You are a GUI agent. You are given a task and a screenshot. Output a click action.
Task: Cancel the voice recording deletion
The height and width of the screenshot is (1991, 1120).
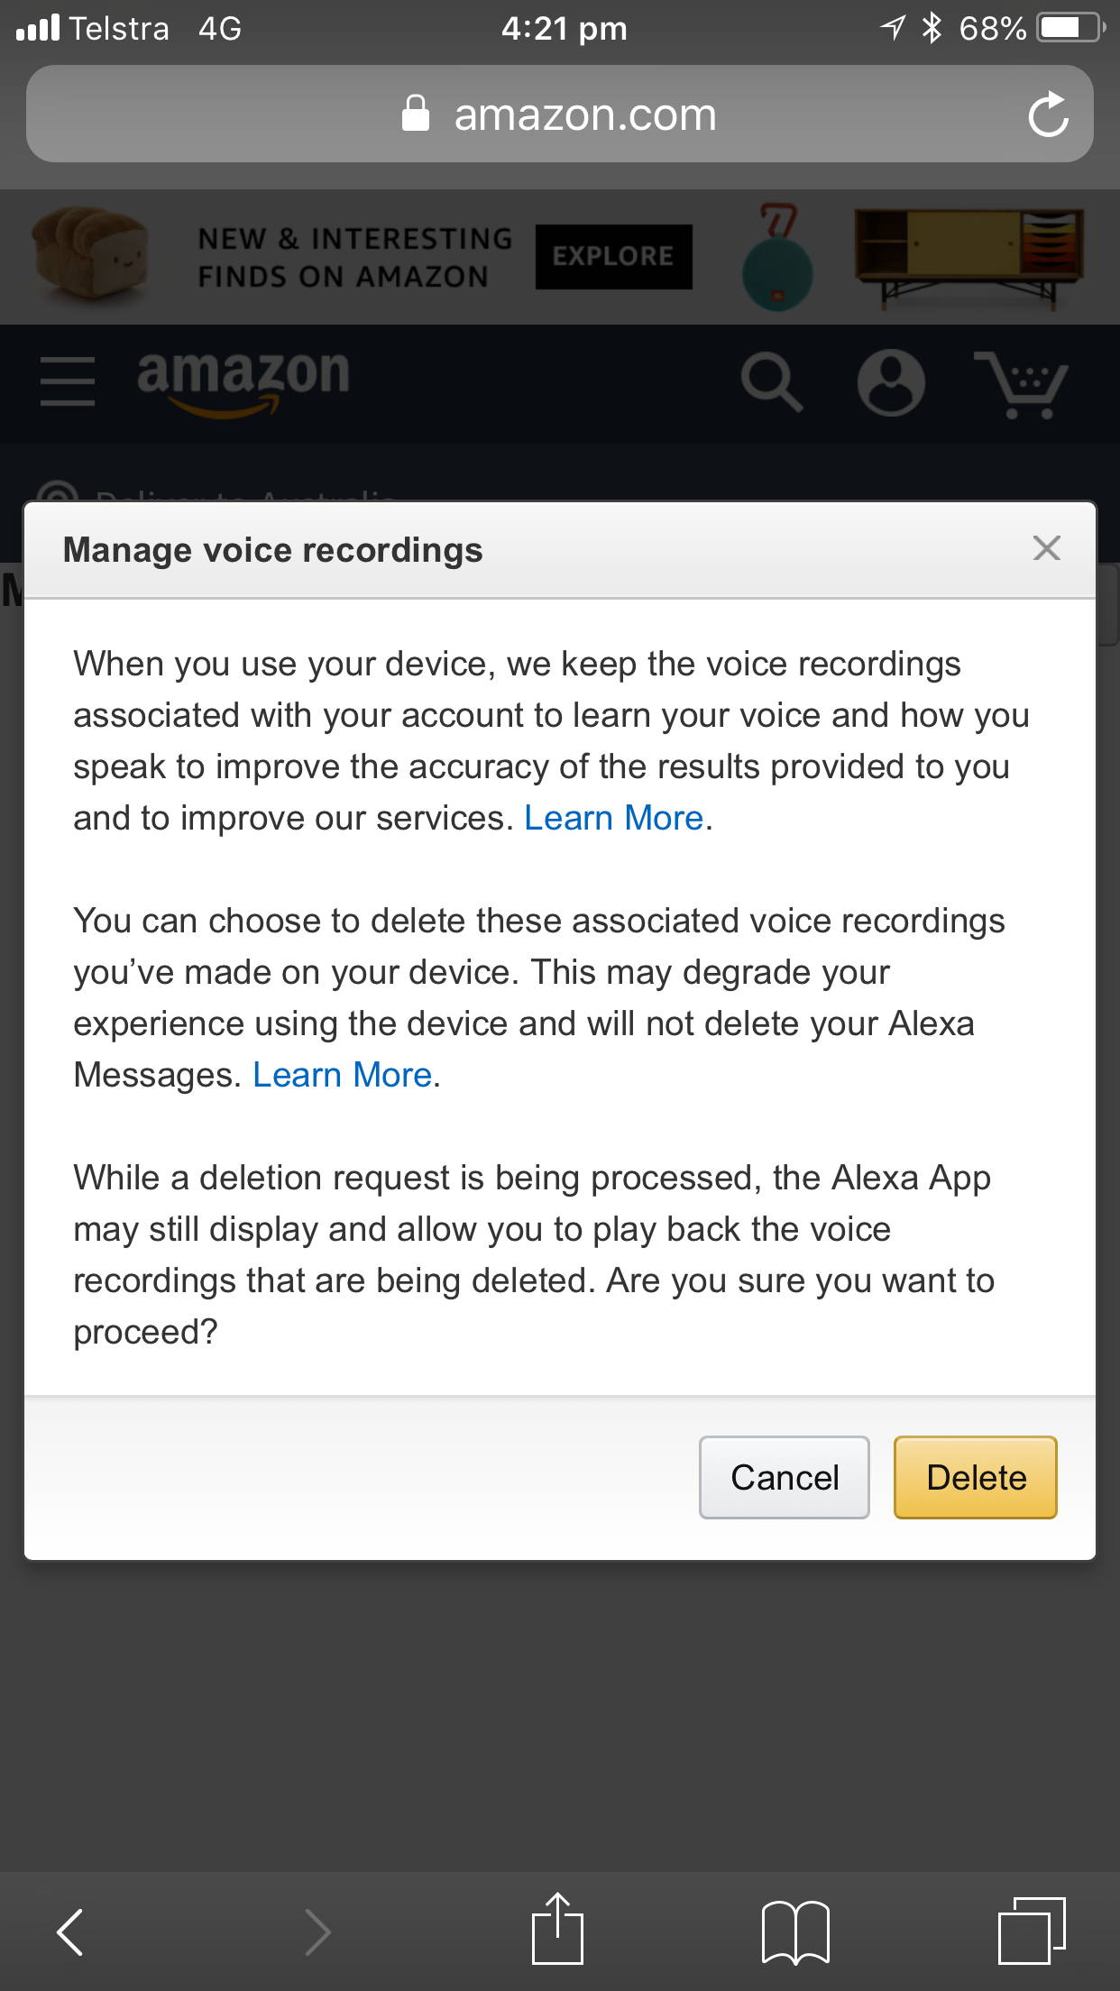point(785,1477)
